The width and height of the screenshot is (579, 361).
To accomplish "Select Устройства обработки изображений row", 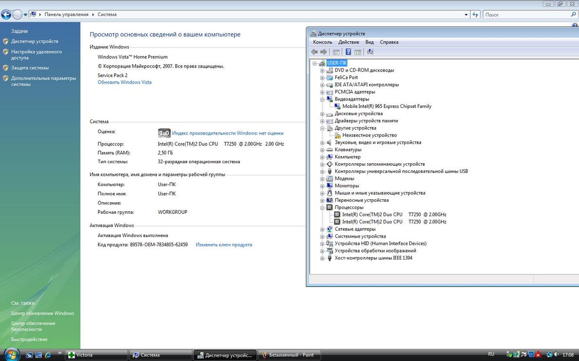I will click(x=375, y=251).
